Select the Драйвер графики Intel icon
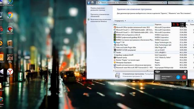 click(115, 55)
